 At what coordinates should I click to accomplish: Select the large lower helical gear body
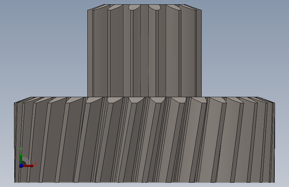[x=145, y=140]
